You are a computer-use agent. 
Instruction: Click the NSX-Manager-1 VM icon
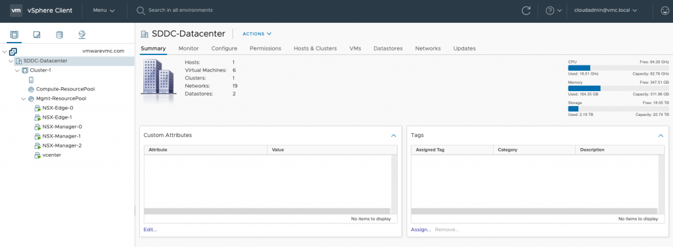pos(37,136)
